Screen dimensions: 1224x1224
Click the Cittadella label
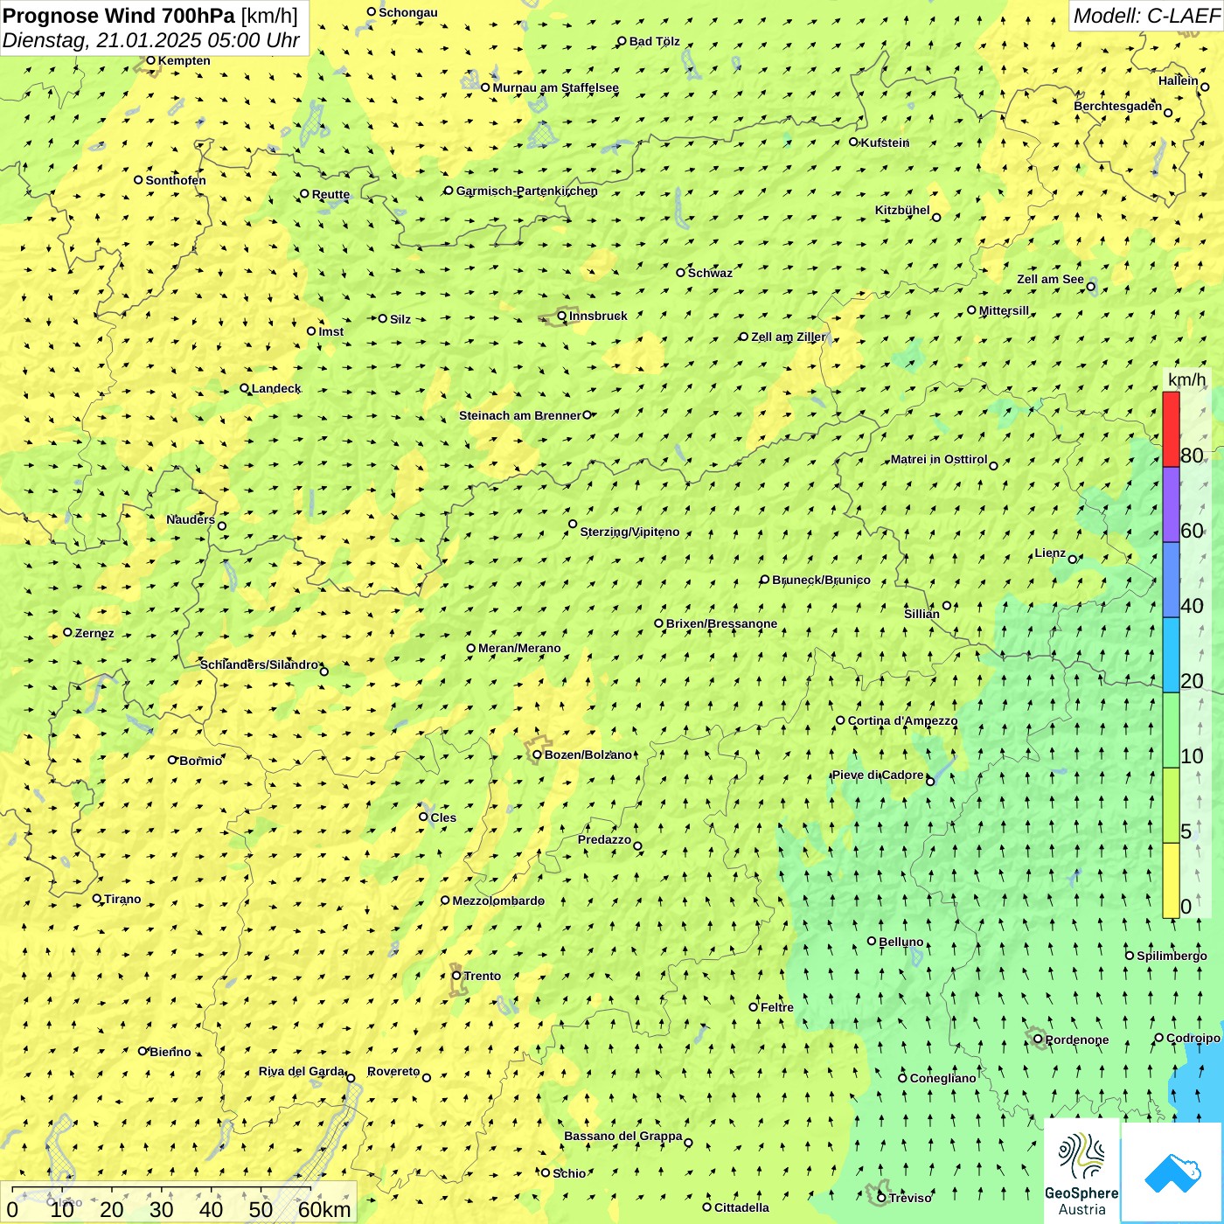pyautogui.click(x=742, y=1207)
